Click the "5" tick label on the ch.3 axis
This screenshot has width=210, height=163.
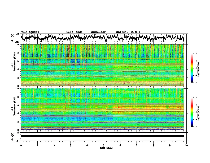[18, 133]
